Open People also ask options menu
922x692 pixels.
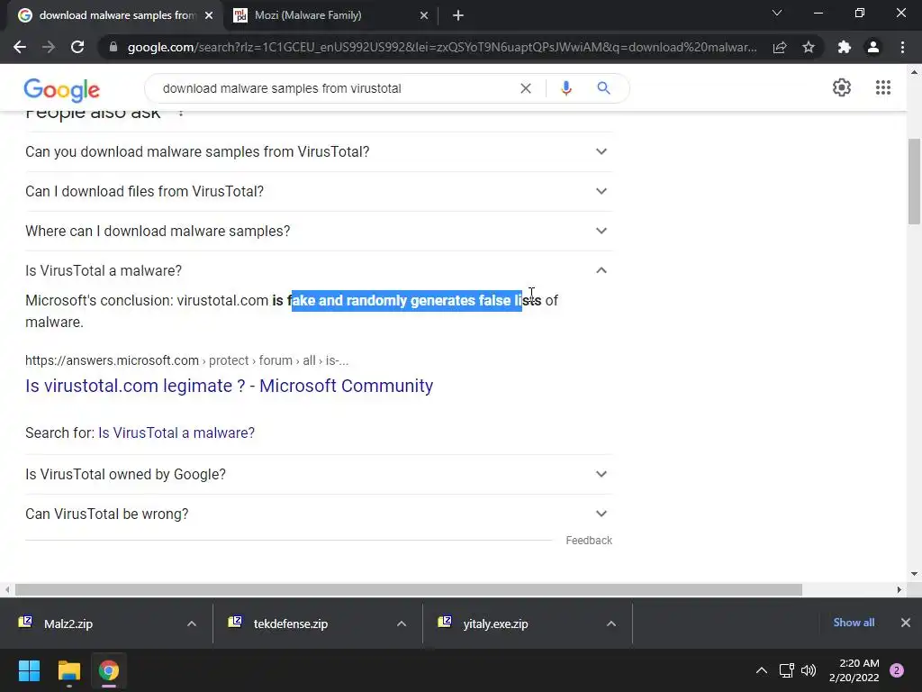pos(181,113)
